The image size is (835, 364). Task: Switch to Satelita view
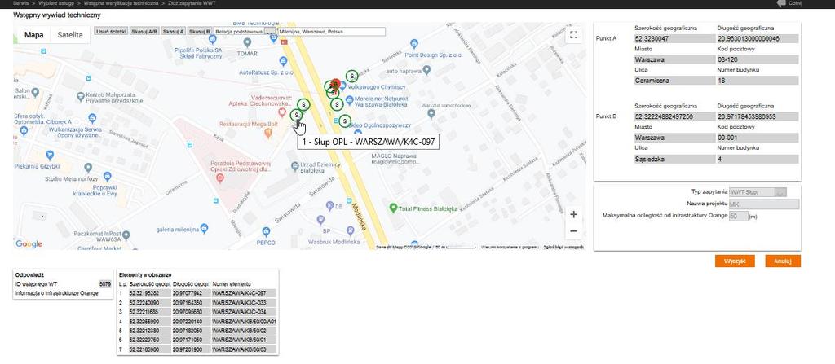click(x=70, y=34)
